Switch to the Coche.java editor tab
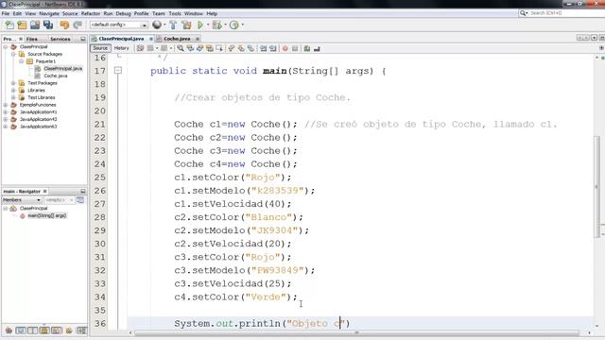 [x=177, y=39]
